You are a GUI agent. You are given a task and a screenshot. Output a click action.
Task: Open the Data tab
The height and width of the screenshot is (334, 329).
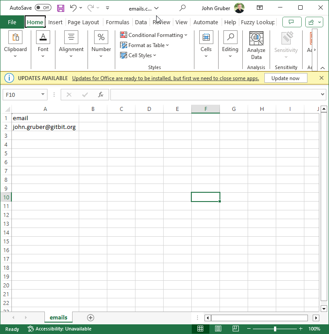click(141, 22)
